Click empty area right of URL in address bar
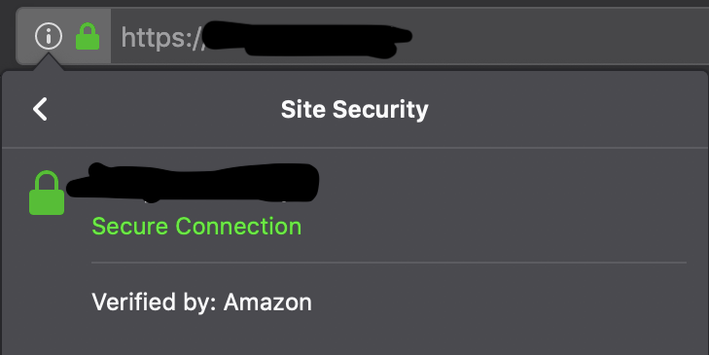Screen dimensions: 709x355 [561, 36]
